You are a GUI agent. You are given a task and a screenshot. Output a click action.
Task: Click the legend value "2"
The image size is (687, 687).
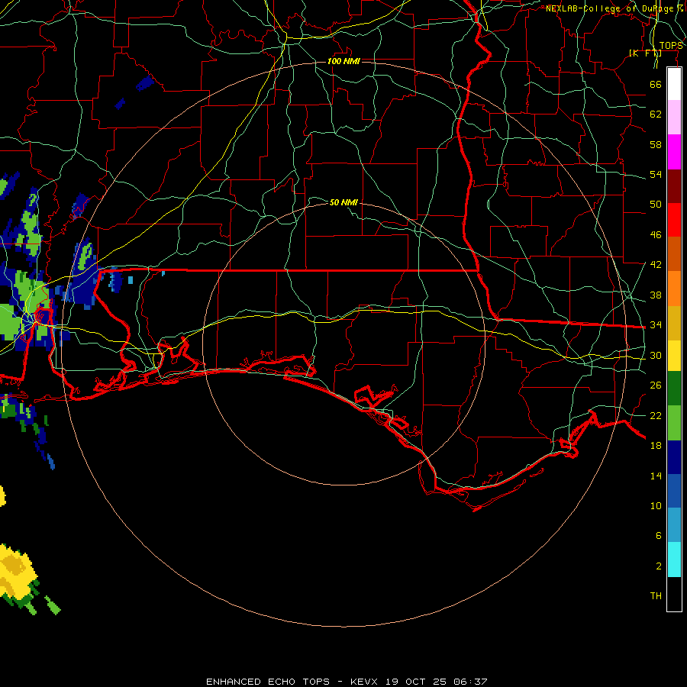coord(658,566)
